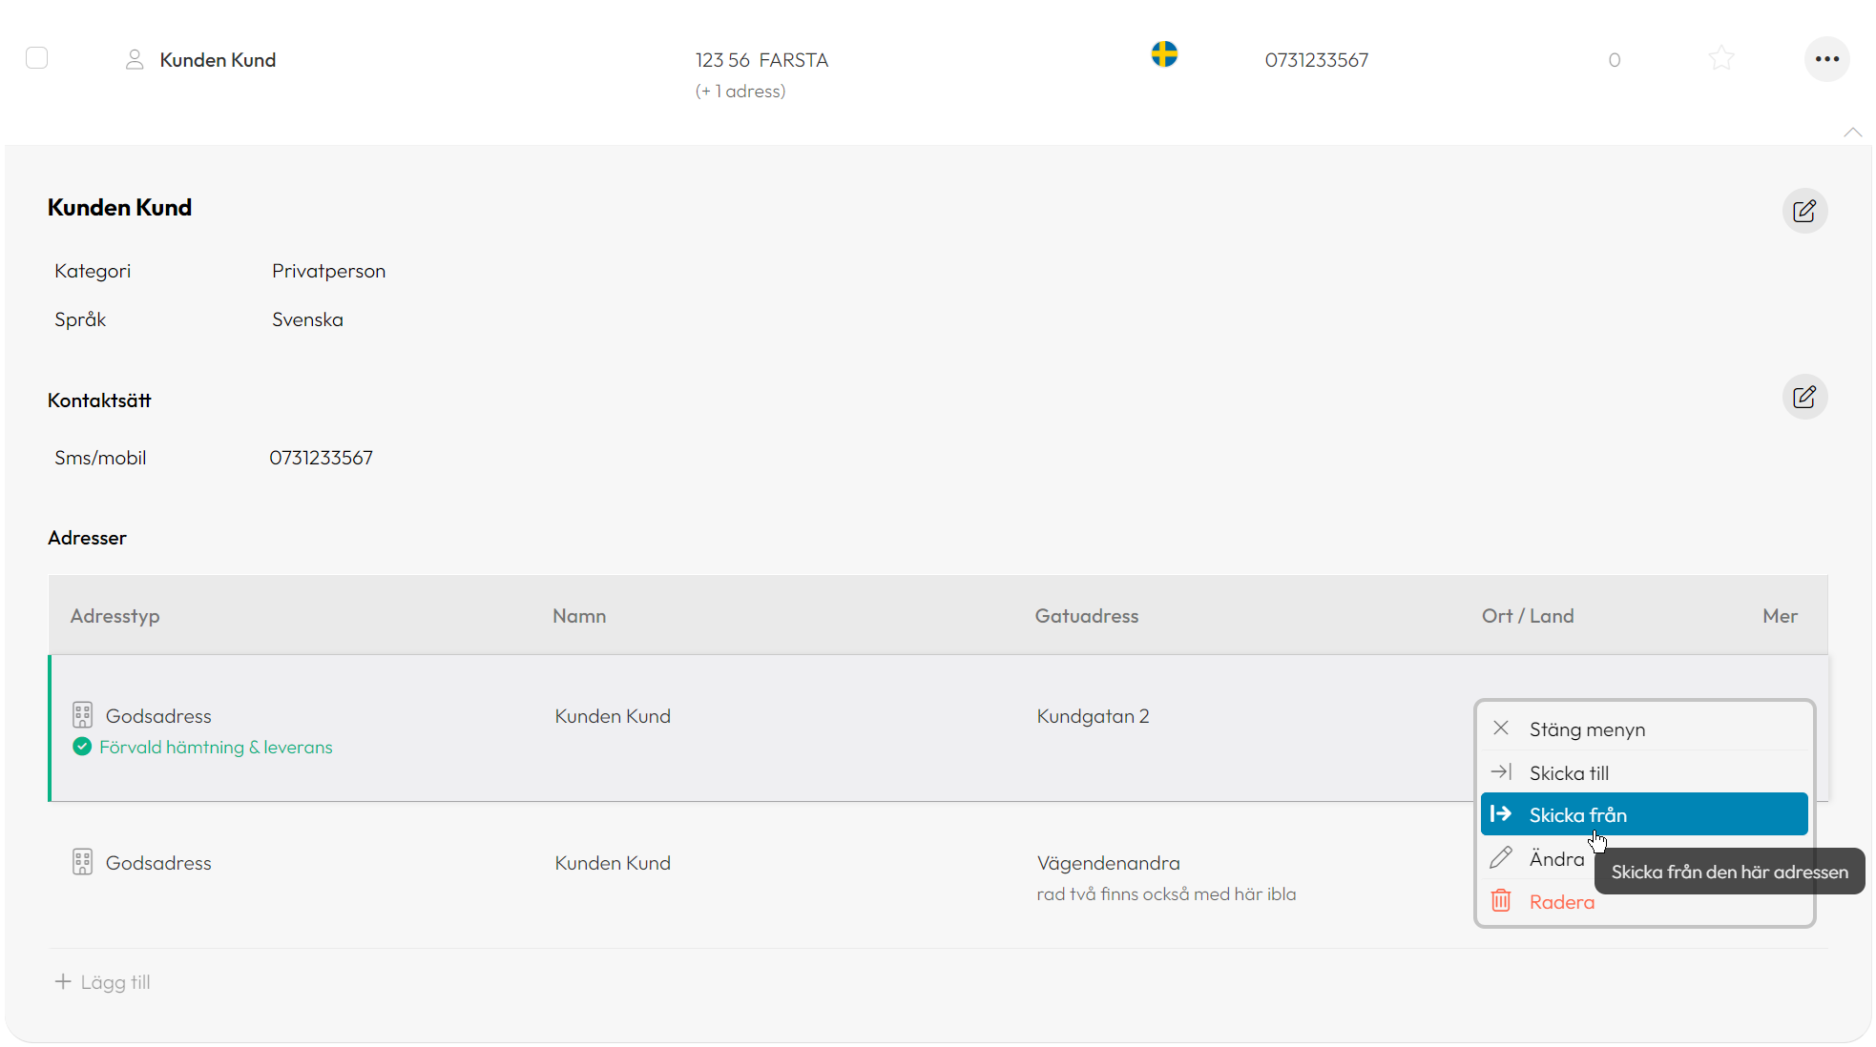Viewport: 1876px width, 1047px height.
Task: Click the Vägendenandra street address cell
Action: coord(1109,863)
